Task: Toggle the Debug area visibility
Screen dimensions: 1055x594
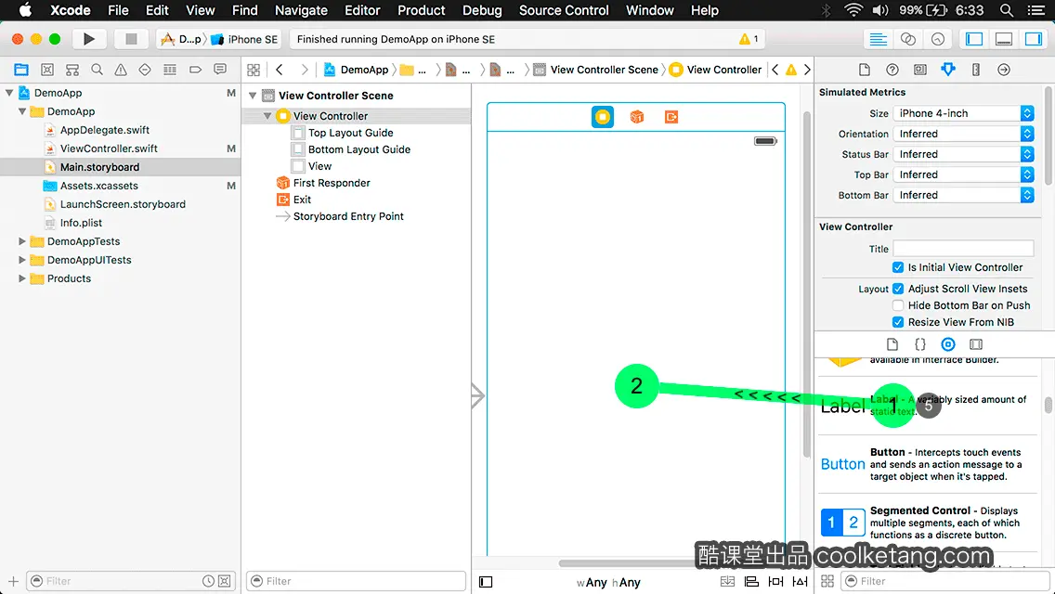Action: (1003, 39)
